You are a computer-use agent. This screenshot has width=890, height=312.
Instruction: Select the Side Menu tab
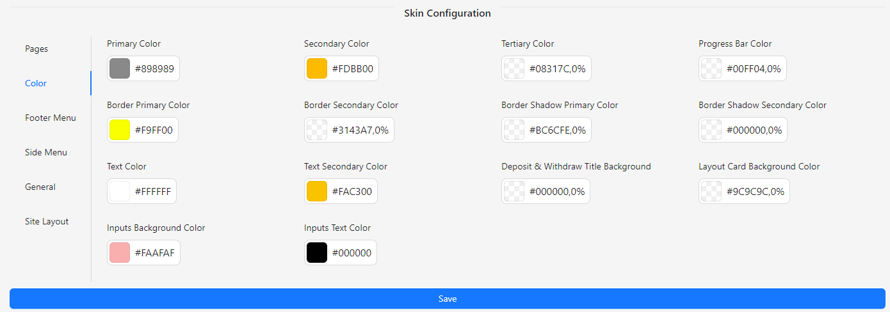click(x=46, y=153)
